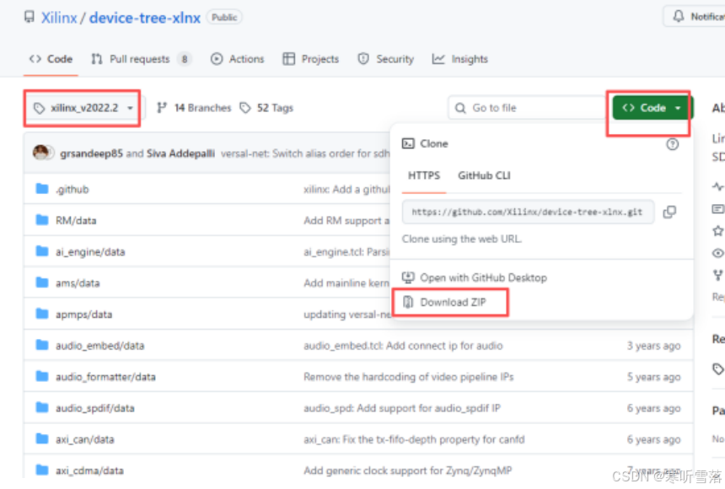Click '3 years ago' timestamp for audio_embed

(654, 346)
